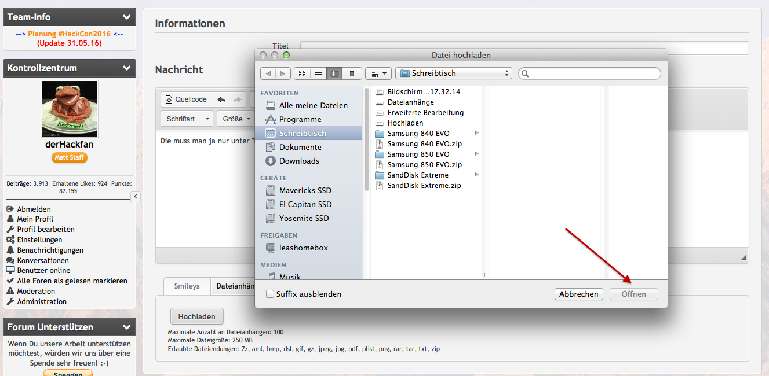
Task: Open Benutzer online
Action: (43, 270)
